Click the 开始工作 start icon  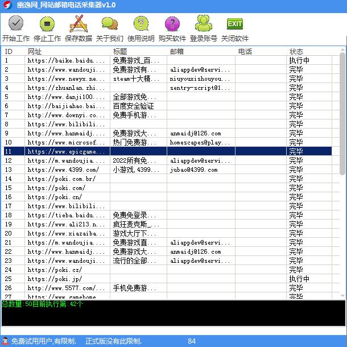16,24
